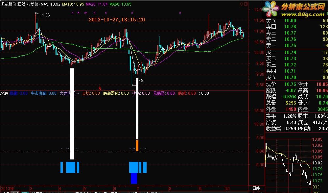328x193 pixels.
Task: Select the 买一 10.74 bid row
Action: (297, 52)
